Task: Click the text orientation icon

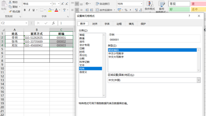Action: pyautogui.click(x=87, y=4)
